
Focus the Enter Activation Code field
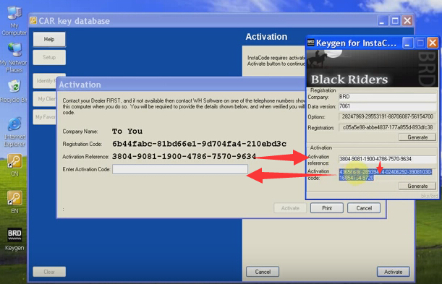click(x=180, y=169)
